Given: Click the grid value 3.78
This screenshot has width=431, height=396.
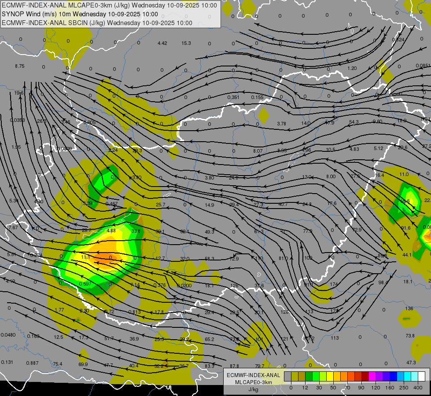Looking at the screenshot, I should click(281, 124).
